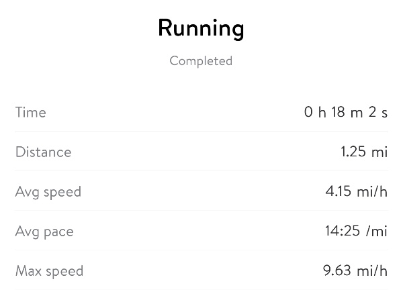Click the Running workout title
Image resolution: width=403 pixels, height=302 pixels.
[x=201, y=28]
